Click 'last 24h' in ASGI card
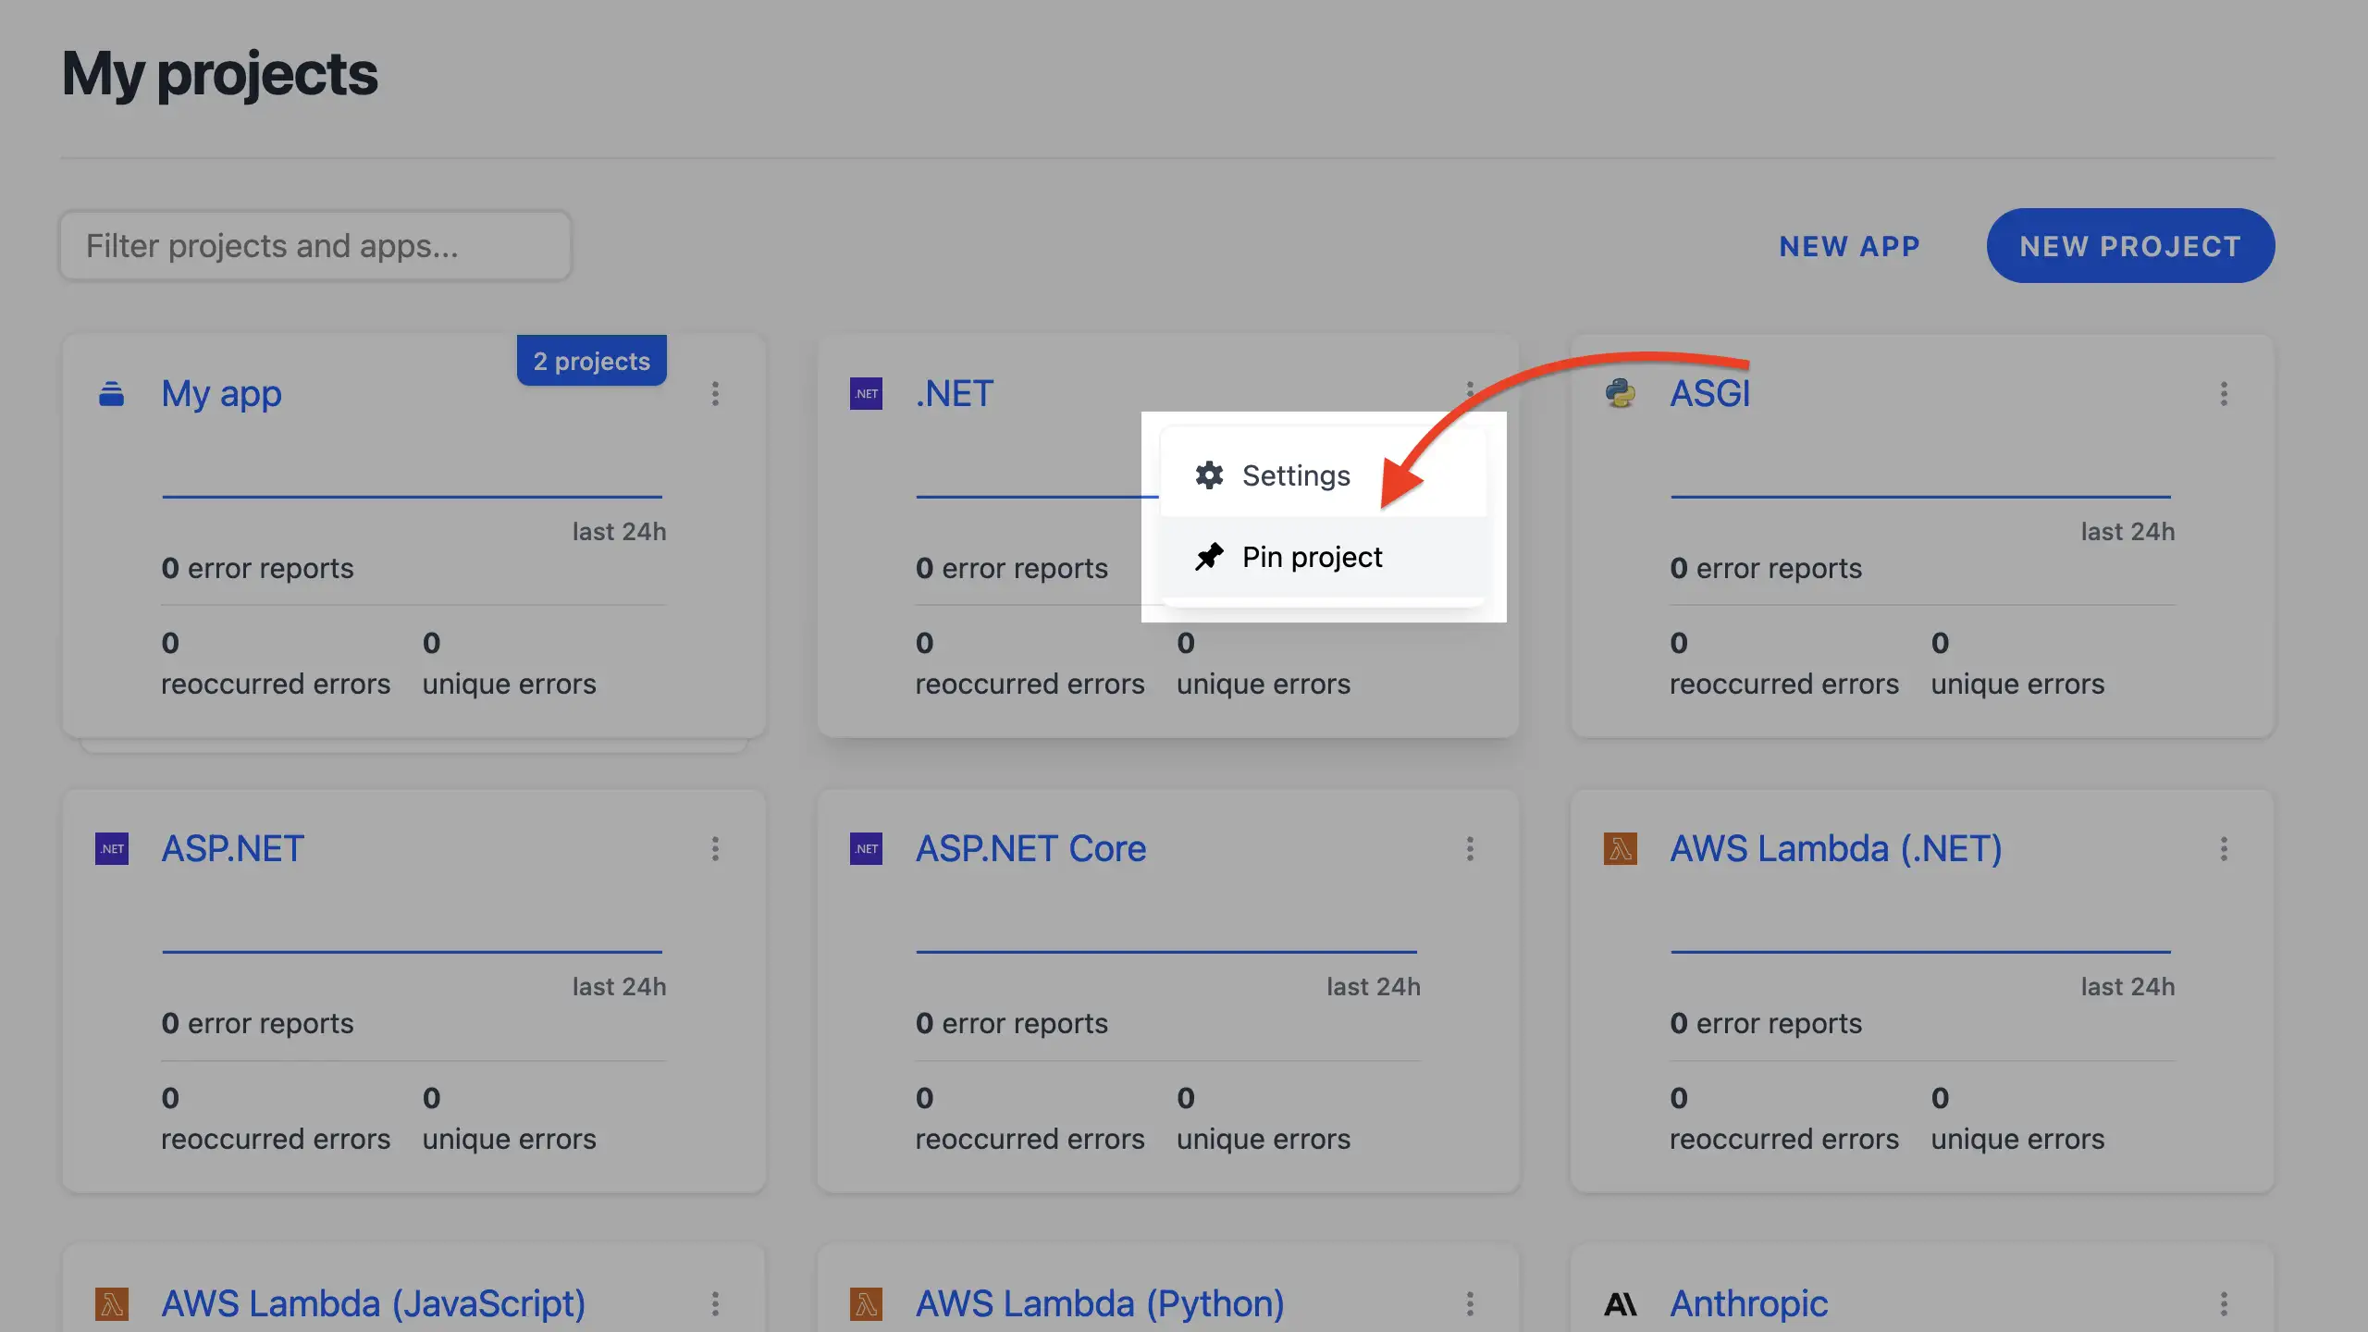The height and width of the screenshot is (1332, 2368). coord(2127,532)
